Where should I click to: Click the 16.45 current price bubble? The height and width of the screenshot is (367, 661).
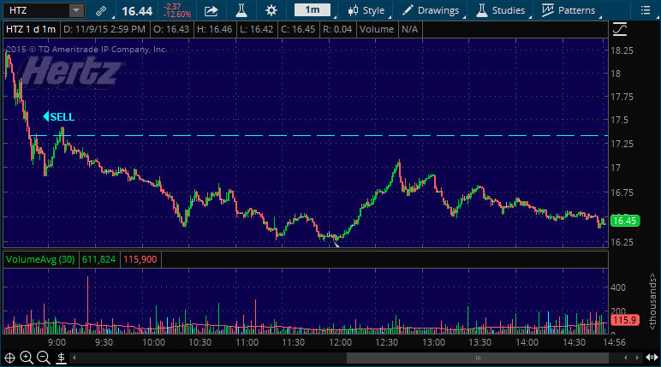click(625, 221)
